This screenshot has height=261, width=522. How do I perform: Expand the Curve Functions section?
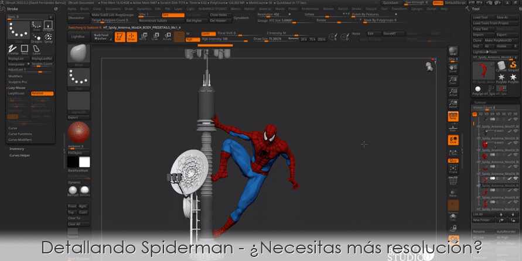pyautogui.click(x=20, y=133)
